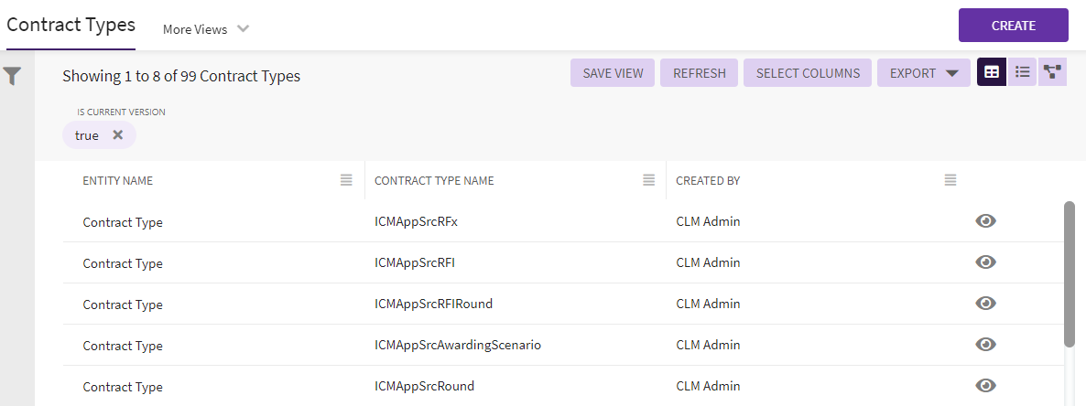Switch to the list view
Image resolution: width=1086 pixels, height=406 pixels.
(x=1022, y=73)
